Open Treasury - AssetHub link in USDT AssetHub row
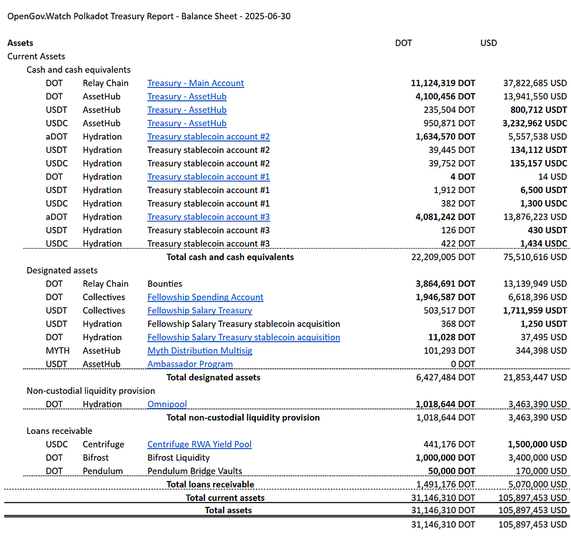 point(187,110)
